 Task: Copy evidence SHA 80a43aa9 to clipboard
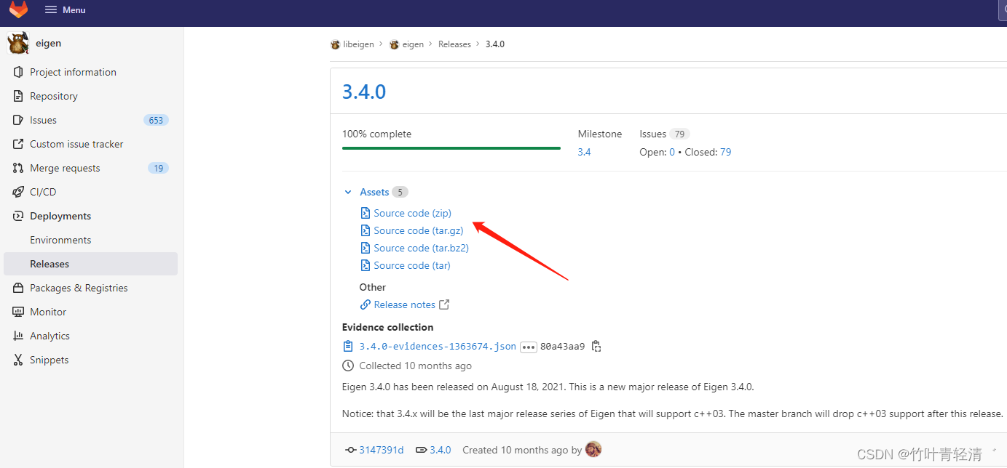click(596, 347)
